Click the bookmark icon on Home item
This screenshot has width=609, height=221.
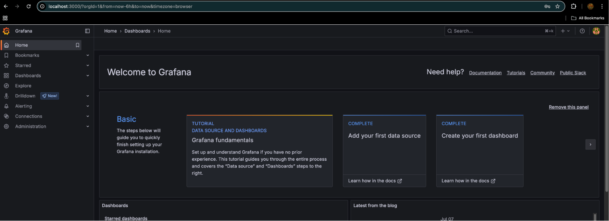(77, 45)
